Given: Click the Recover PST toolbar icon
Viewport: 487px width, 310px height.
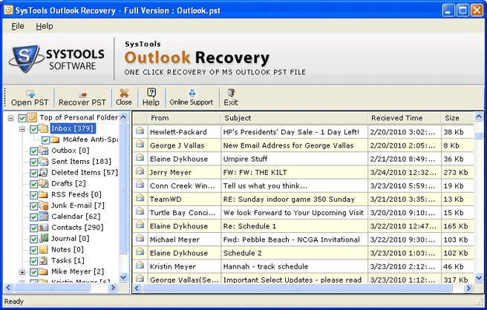Looking at the screenshot, I should click(84, 93).
